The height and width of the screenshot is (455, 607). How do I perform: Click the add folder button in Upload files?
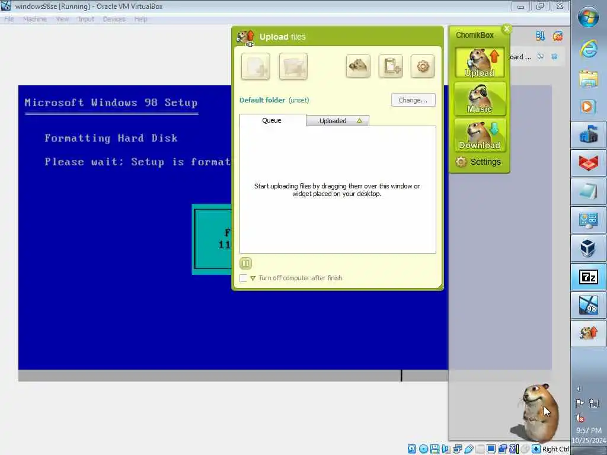point(293,66)
